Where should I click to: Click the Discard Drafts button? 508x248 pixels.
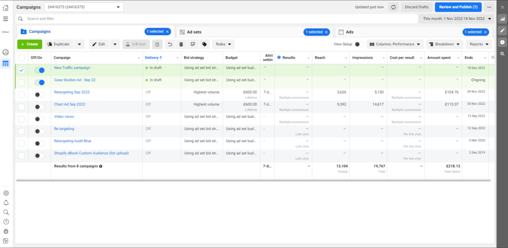(x=417, y=7)
